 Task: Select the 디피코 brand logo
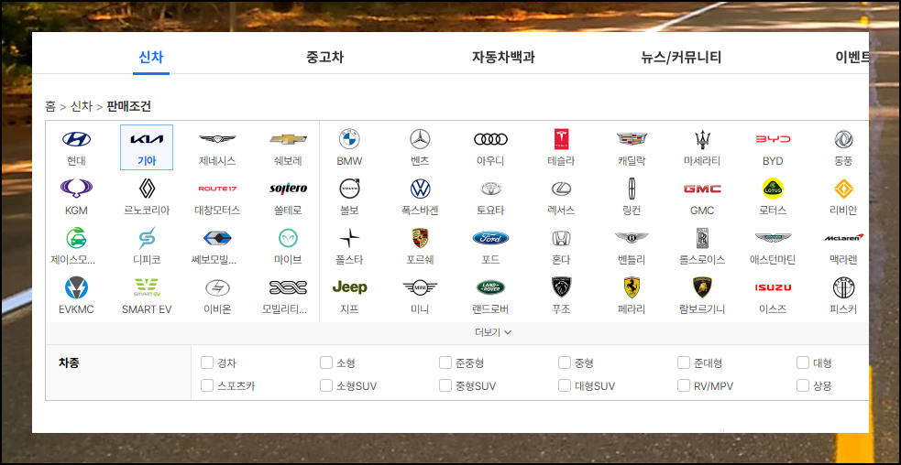point(147,238)
